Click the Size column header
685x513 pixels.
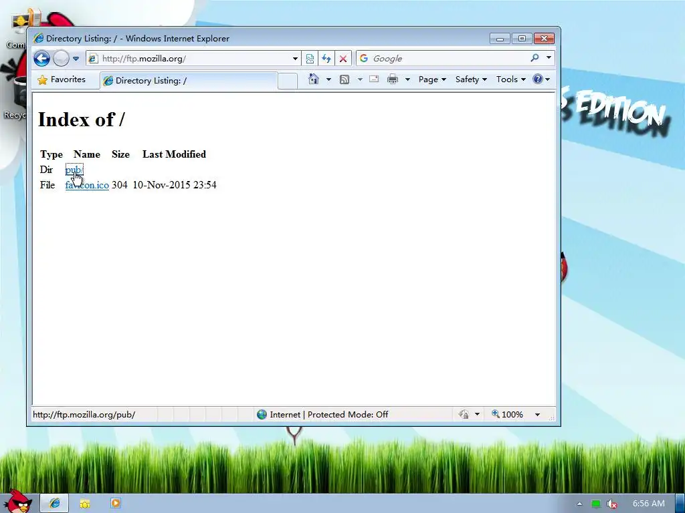[120, 154]
